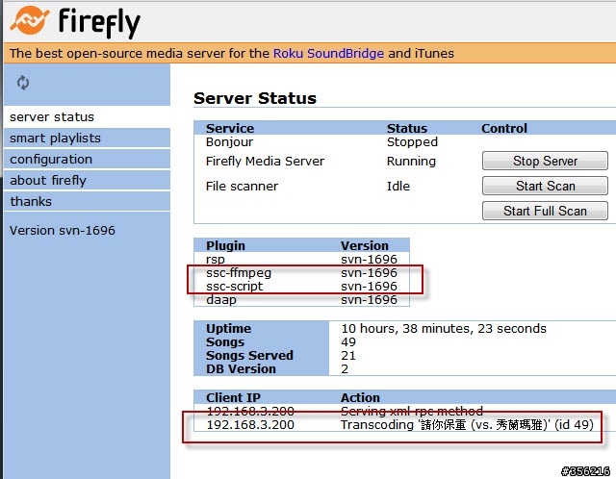Click the Transcoding action text (id 49)
The image size is (616, 479).
pyautogui.click(x=467, y=425)
